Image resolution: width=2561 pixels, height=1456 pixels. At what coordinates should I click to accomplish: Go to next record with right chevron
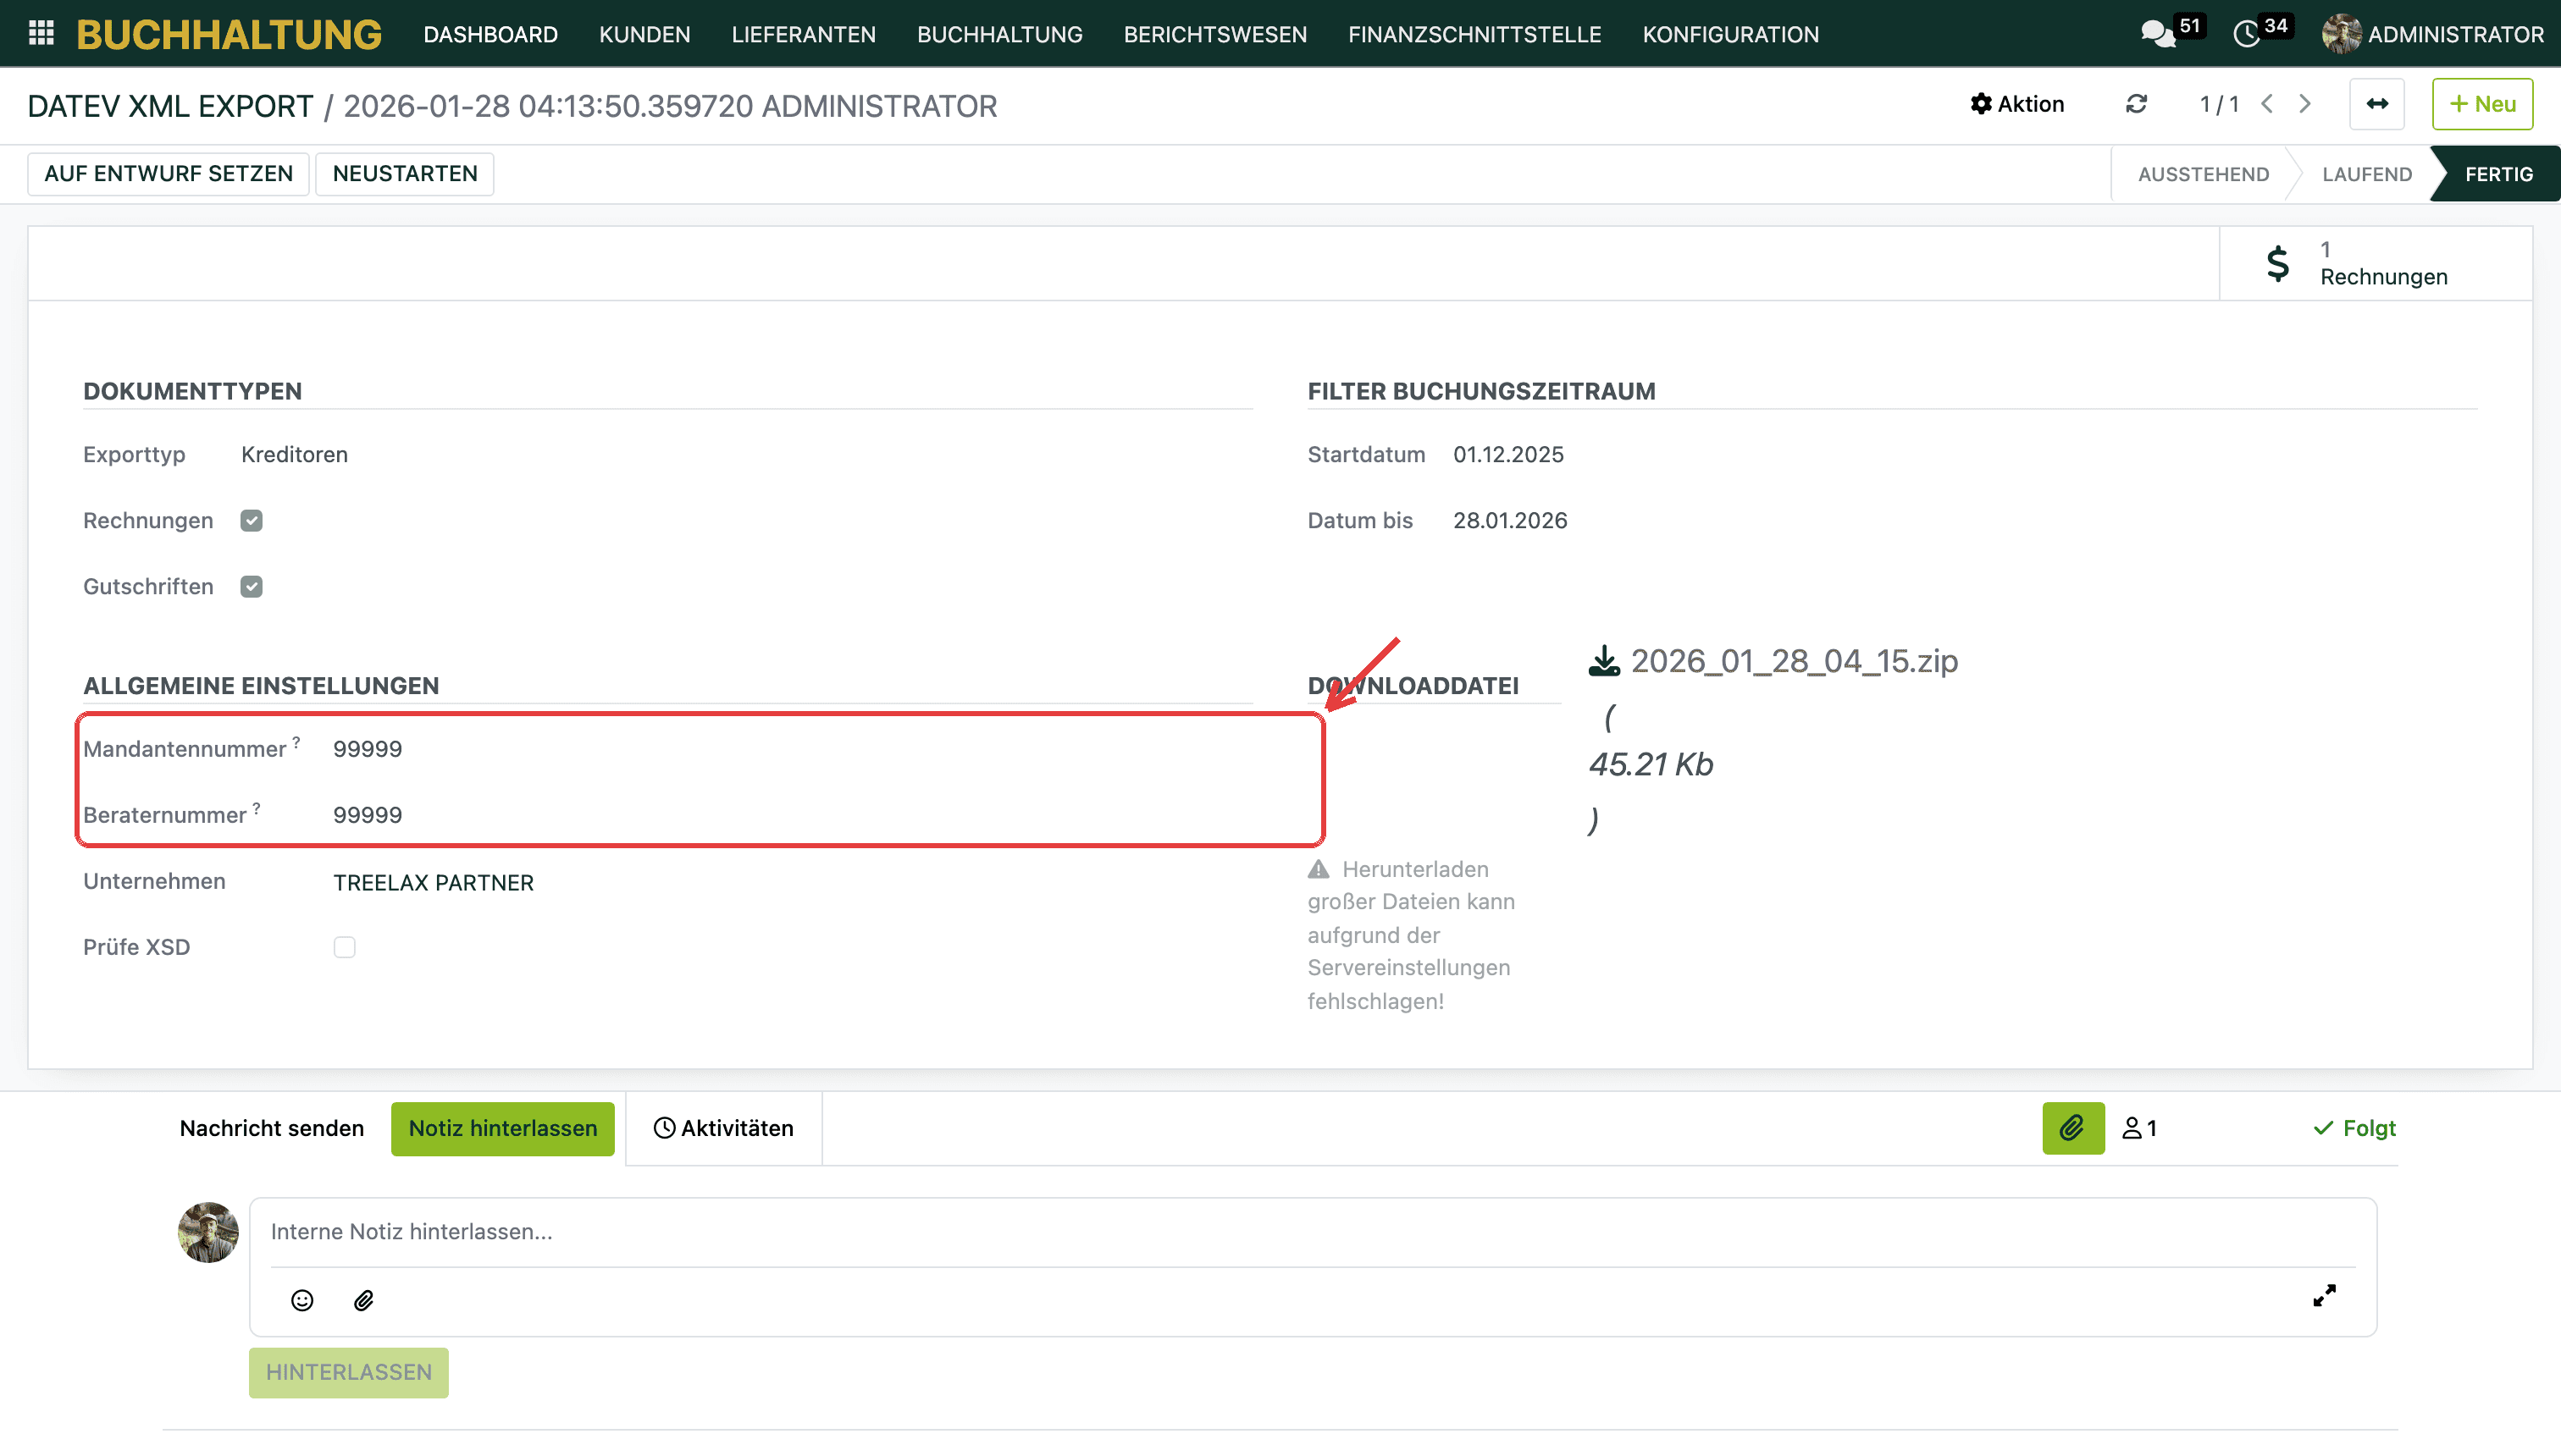(x=2306, y=104)
